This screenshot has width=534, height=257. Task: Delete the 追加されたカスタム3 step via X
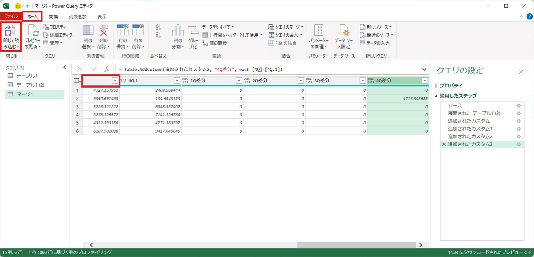(444, 144)
